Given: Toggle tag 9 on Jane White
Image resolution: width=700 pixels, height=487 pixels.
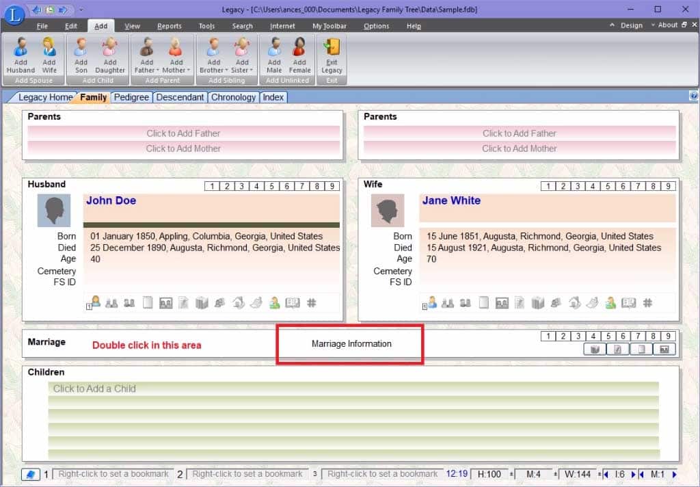Looking at the screenshot, I should coord(668,186).
